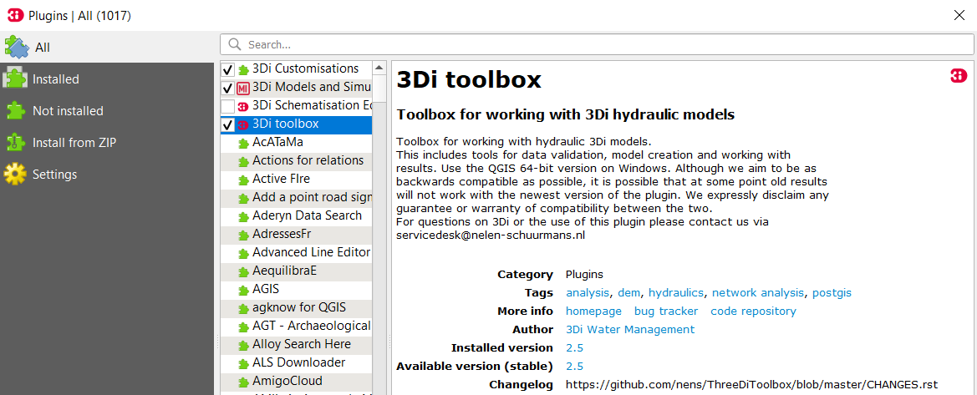Switch to the Not installed tab
The image size is (977, 395).
click(x=107, y=111)
